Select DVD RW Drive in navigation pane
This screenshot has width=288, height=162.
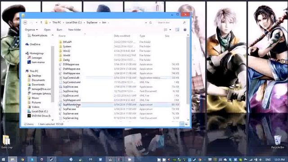[x=39, y=116]
